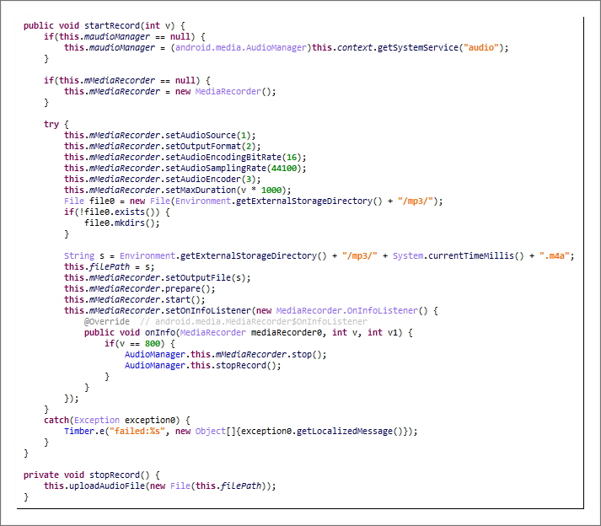The width and height of the screenshot is (601, 526).
Task: Click System in currentTimeMillis call
Action: tap(408, 255)
